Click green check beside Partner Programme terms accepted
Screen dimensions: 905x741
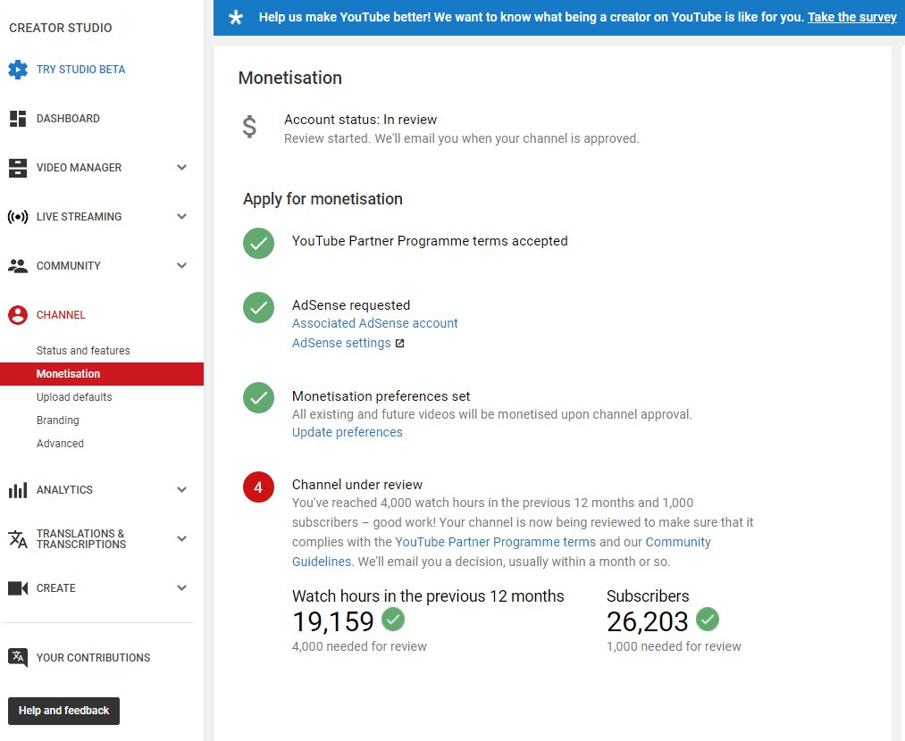tap(258, 244)
